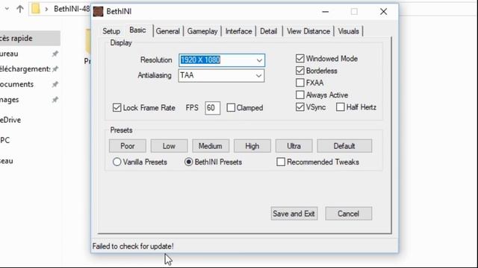Click the pin icon beside the Images entry
Image resolution: width=478 pixels, height=268 pixels.
click(55, 99)
